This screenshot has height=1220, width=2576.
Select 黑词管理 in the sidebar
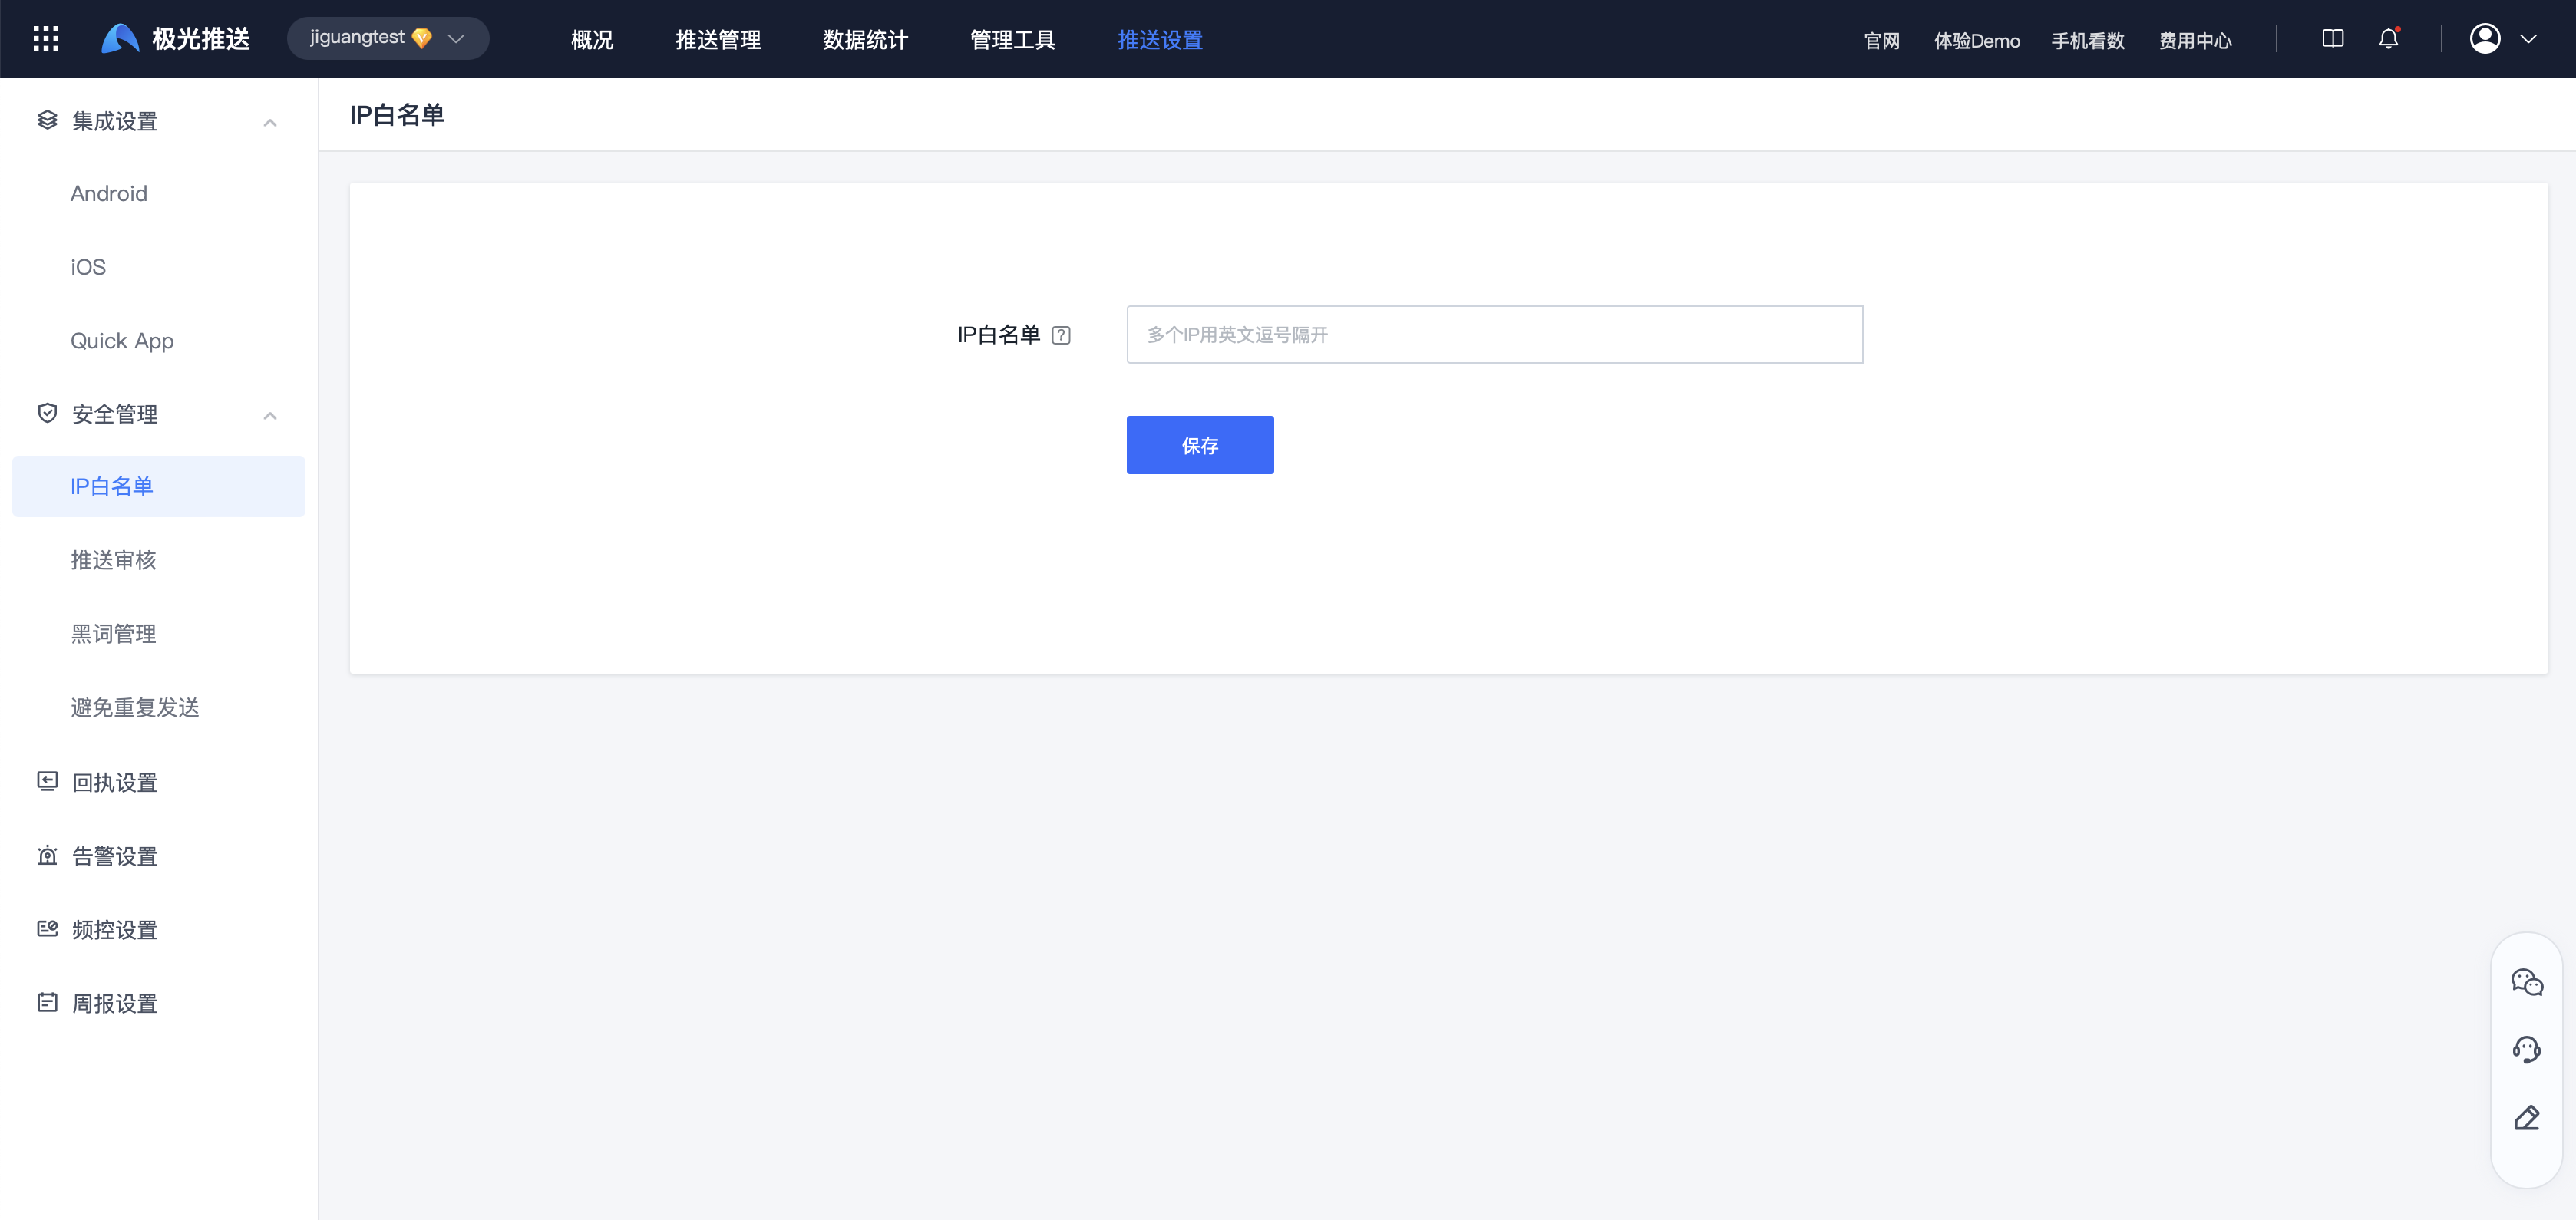point(113,634)
